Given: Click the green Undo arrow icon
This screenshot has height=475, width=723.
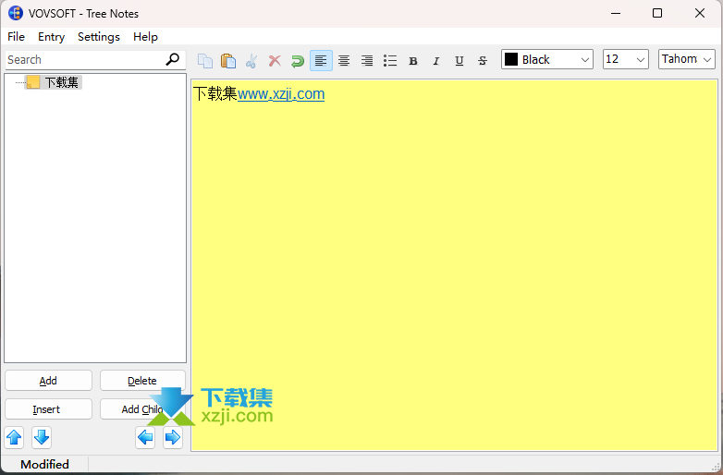Looking at the screenshot, I should pyautogui.click(x=298, y=61).
